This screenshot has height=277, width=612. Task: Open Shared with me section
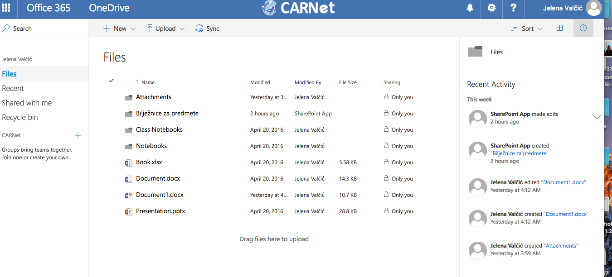coord(27,103)
